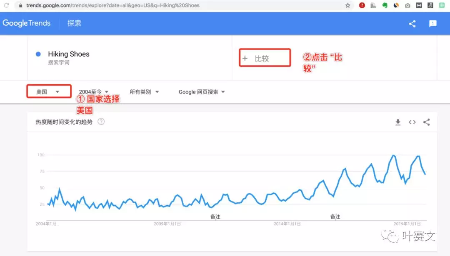Open the embed code (<>) icon
Viewport: 450px width, 256px height.
click(412, 122)
